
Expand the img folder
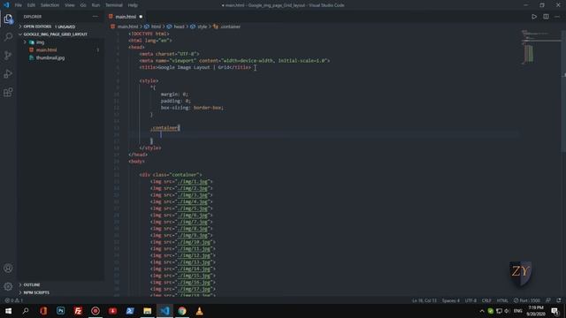tap(40, 42)
